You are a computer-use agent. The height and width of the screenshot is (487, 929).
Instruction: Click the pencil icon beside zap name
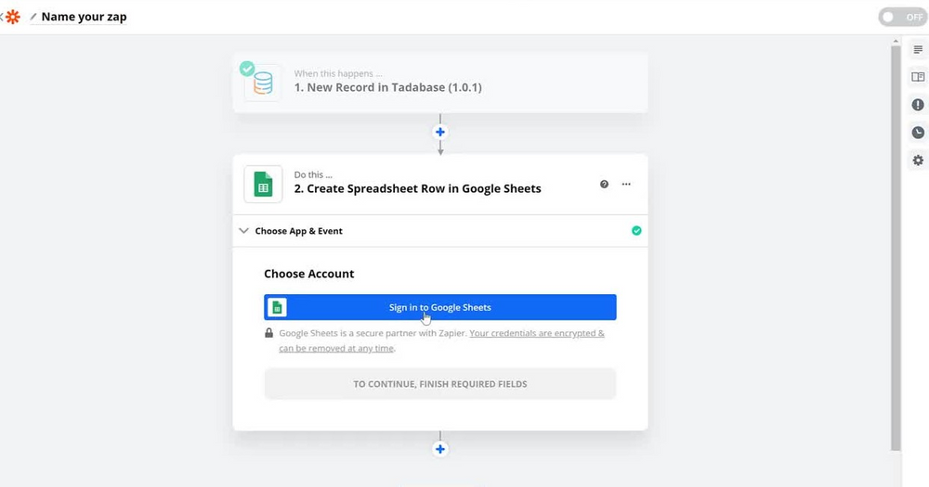click(33, 17)
